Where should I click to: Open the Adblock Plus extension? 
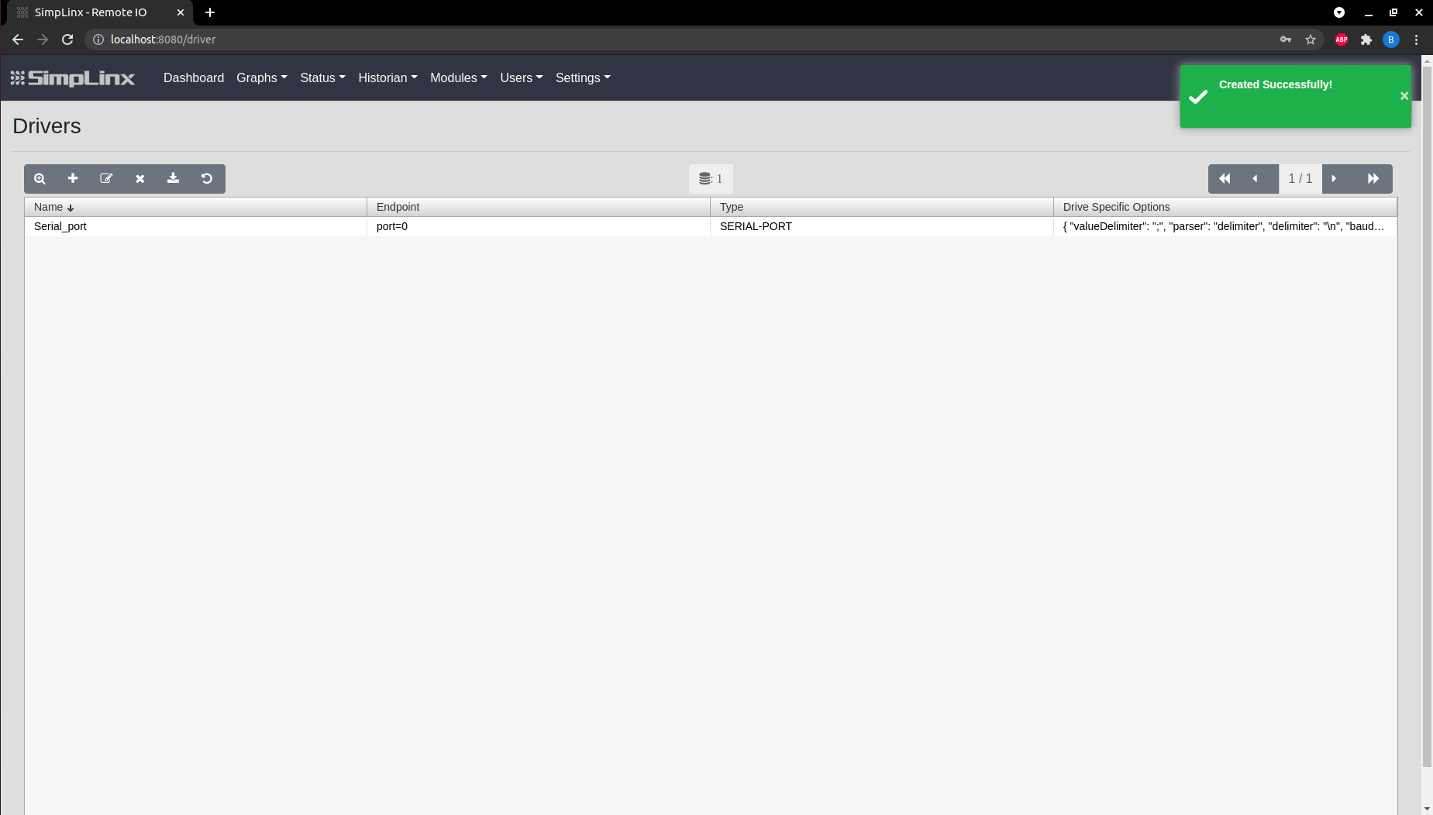coord(1342,40)
